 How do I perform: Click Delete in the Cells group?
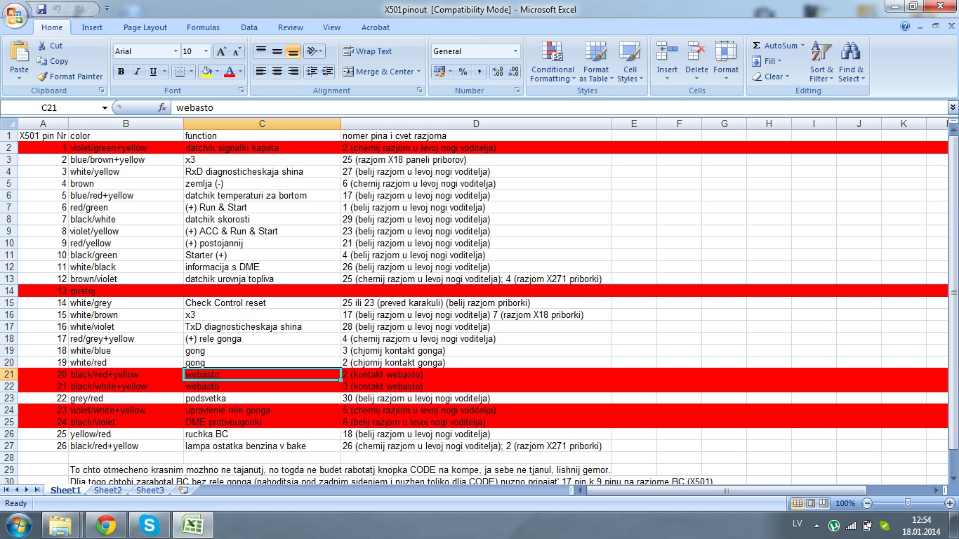[696, 62]
